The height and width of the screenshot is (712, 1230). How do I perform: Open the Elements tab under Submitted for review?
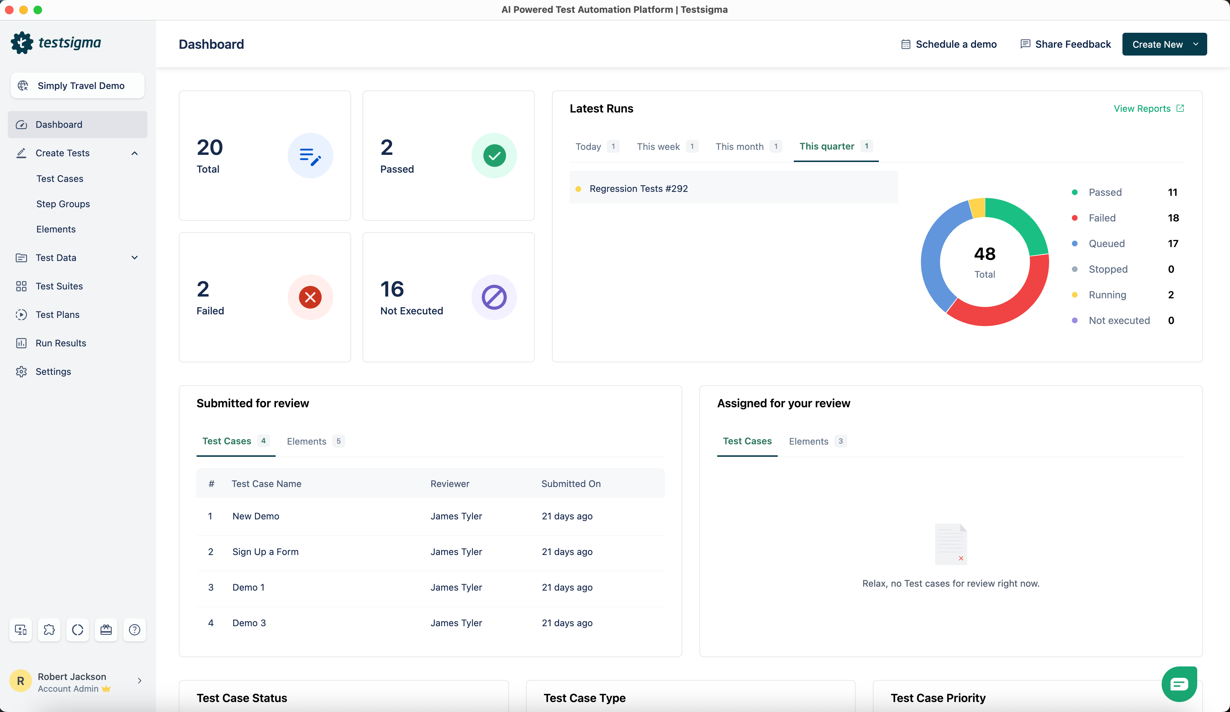click(x=307, y=441)
